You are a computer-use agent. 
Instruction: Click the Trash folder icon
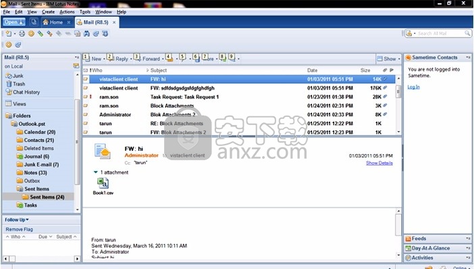[x=9, y=84]
